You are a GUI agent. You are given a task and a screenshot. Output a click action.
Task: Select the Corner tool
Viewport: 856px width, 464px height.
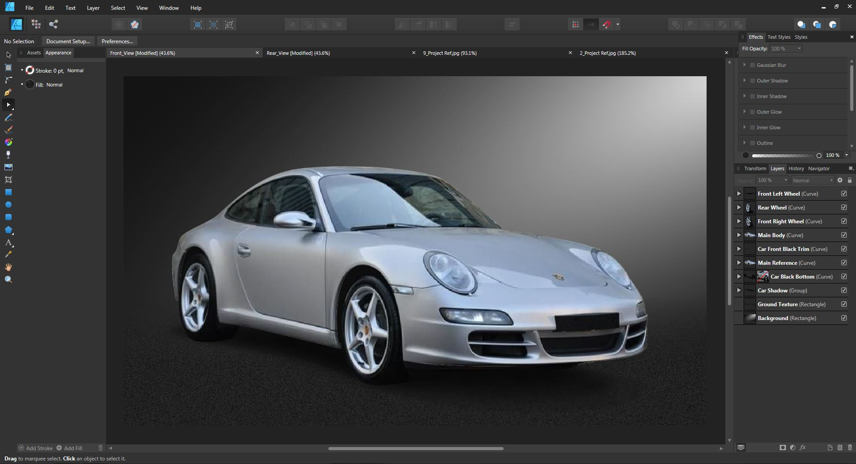pyautogui.click(x=8, y=80)
